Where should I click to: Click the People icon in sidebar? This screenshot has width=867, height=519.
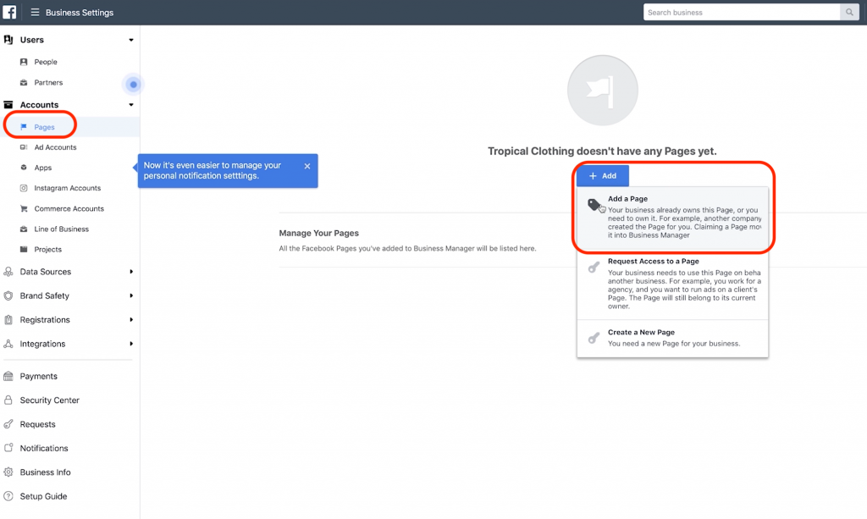tap(24, 62)
